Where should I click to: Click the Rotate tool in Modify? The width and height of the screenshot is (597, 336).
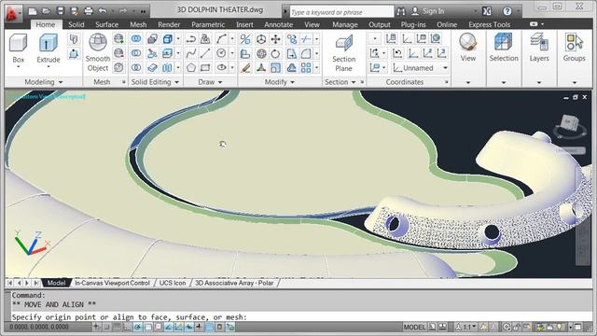click(276, 53)
